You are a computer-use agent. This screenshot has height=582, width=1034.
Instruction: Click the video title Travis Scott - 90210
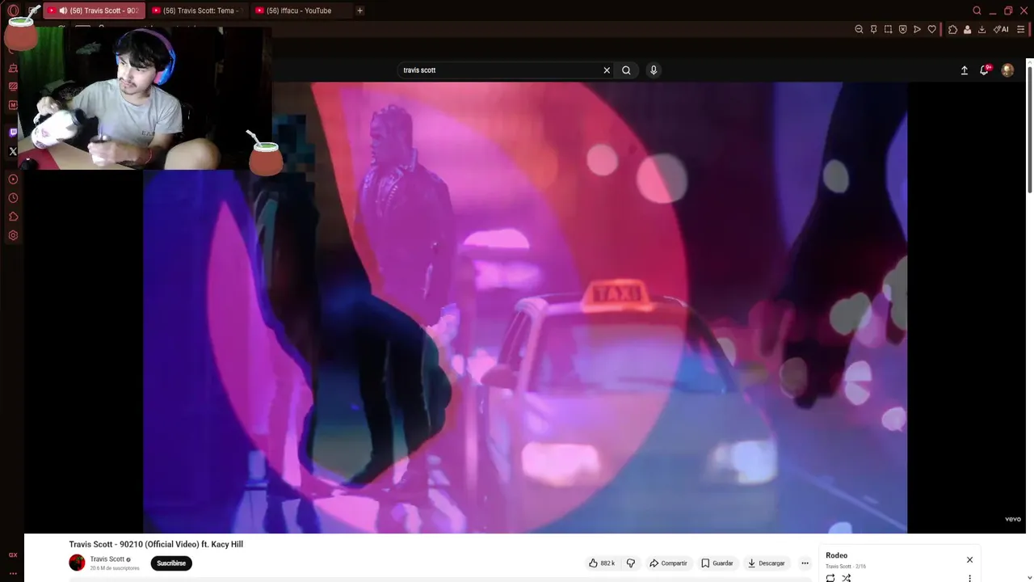[x=156, y=544]
